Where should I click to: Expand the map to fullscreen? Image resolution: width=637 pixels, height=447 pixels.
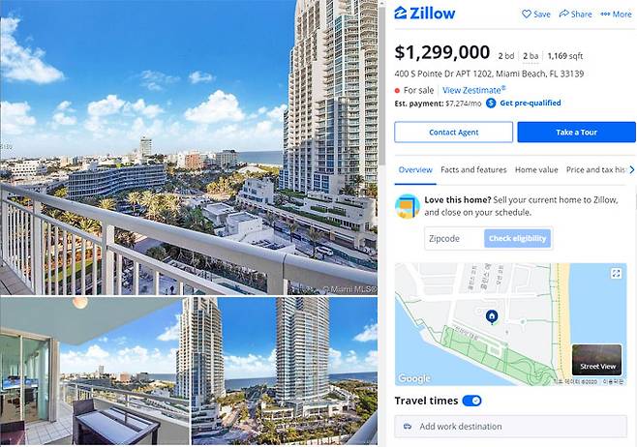[616, 274]
